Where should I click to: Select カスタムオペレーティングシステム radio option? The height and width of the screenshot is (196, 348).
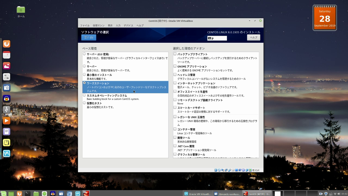[x=84, y=95]
